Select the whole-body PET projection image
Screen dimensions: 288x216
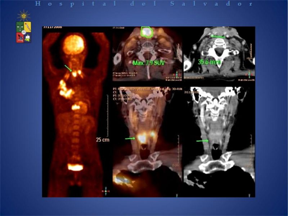tap(77, 112)
